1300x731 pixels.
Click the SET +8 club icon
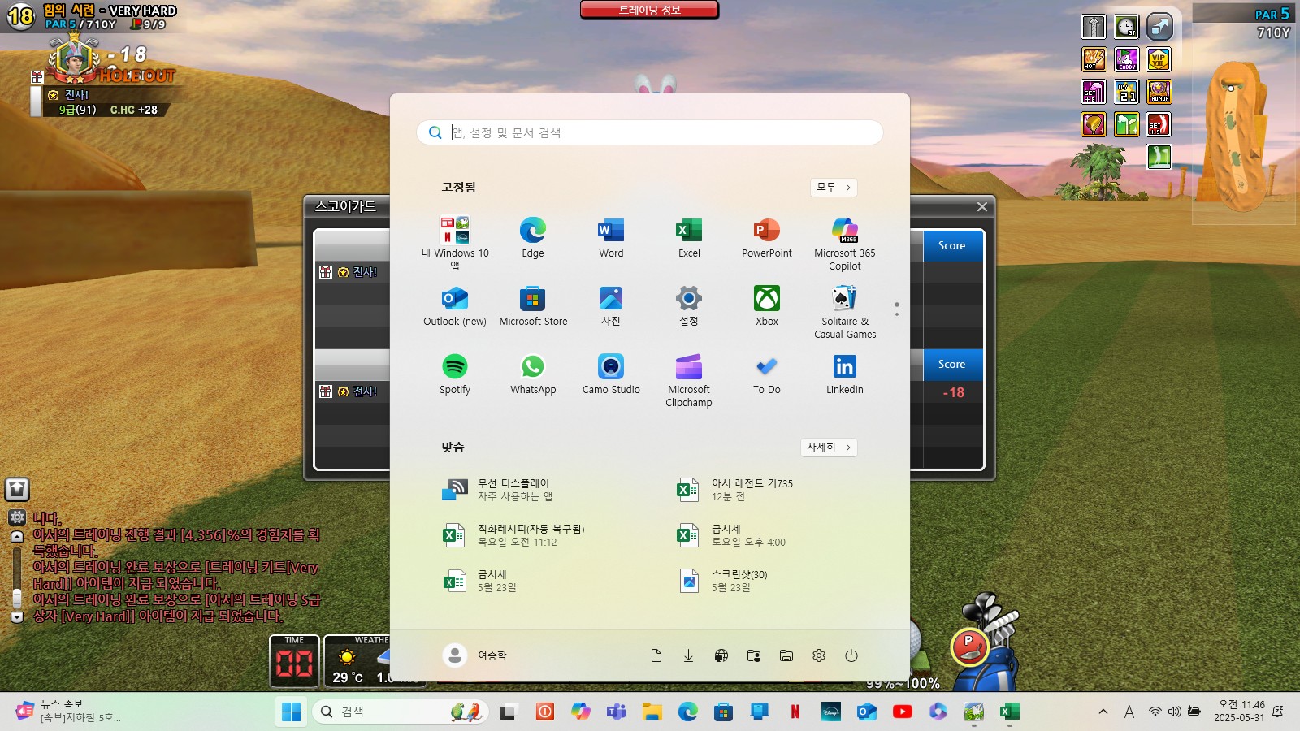point(1094,92)
